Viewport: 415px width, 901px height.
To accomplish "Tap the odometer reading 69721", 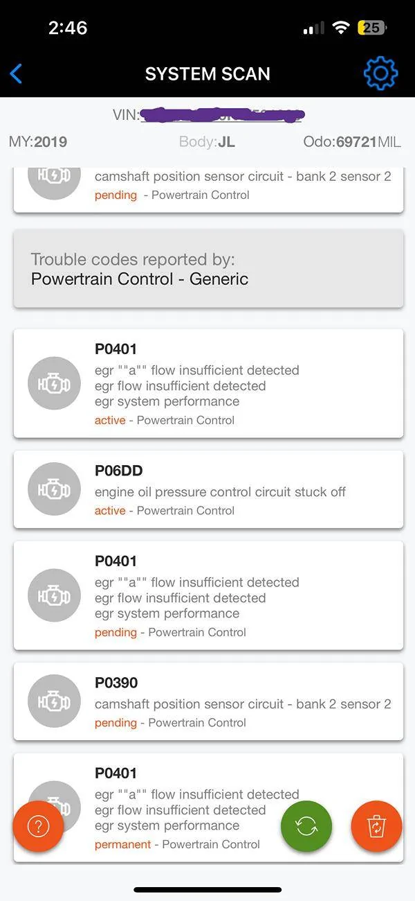I will coord(356,142).
